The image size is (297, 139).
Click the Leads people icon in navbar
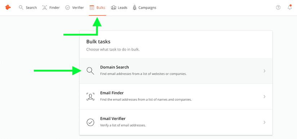(x=114, y=8)
